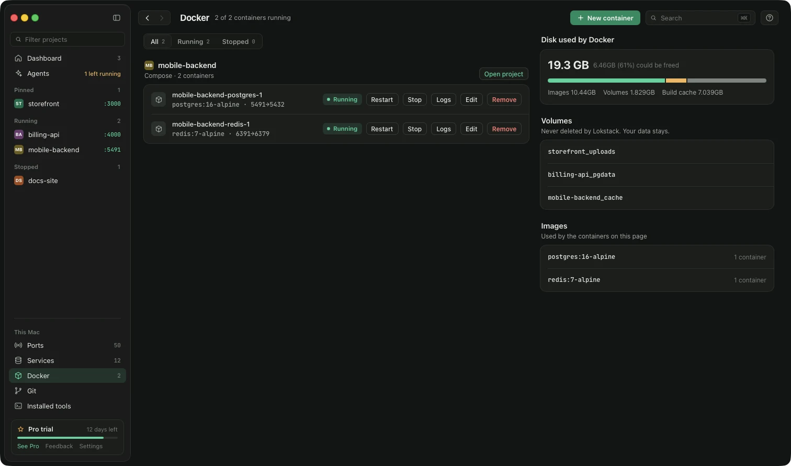The height and width of the screenshot is (466, 791).
Task: Open the mobile-backend project in sidebar
Action: (67, 150)
